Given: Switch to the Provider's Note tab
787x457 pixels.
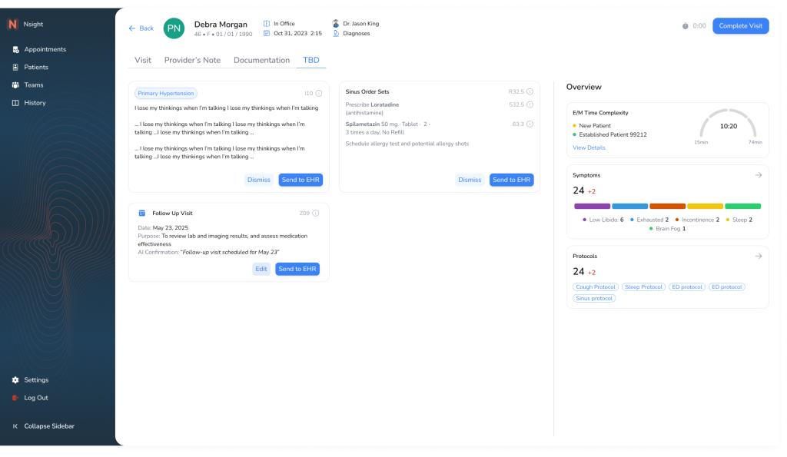Looking at the screenshot, I should click(192, 60).
